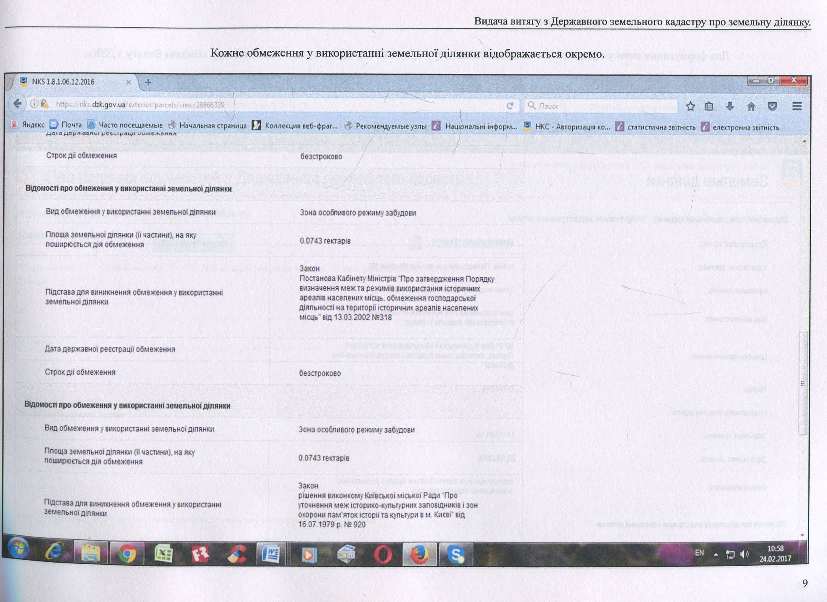Screen dimensions: 827x602
Task: Open the Коллекция веб-фраг... bookmark
Action: [295, 126]
